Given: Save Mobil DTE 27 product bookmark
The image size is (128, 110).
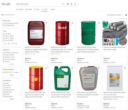Looking at the screenshot, I should (46, 23).
